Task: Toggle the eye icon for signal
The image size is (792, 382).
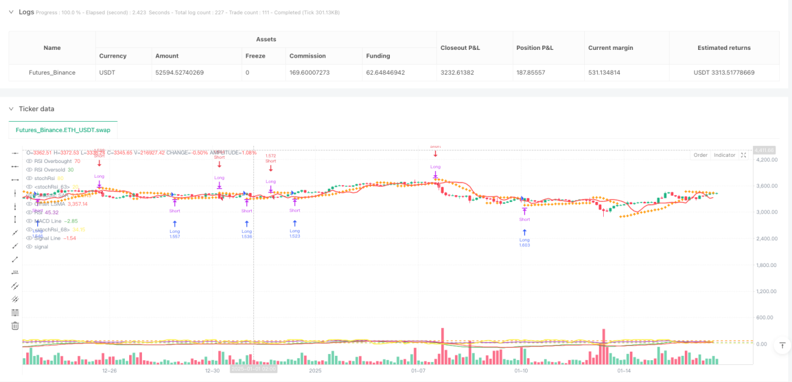Action: 29,246
